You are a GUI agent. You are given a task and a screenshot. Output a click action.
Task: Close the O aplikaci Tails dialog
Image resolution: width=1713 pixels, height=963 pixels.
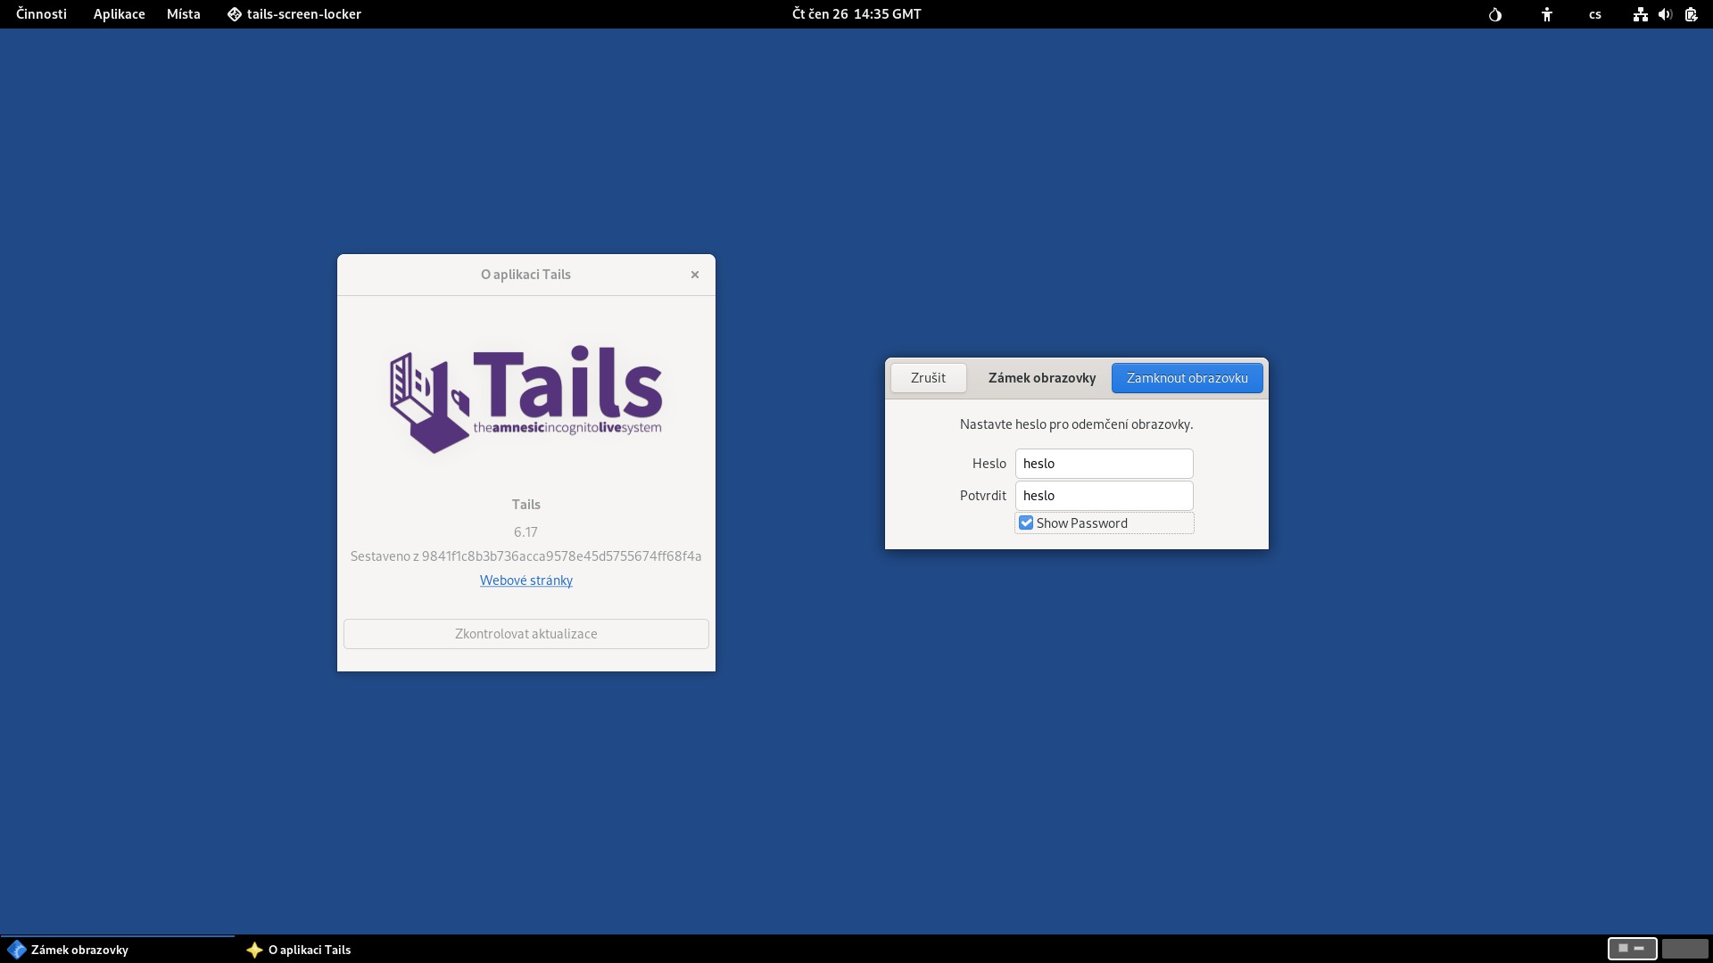pyautogui.click(x=695, y=275)
